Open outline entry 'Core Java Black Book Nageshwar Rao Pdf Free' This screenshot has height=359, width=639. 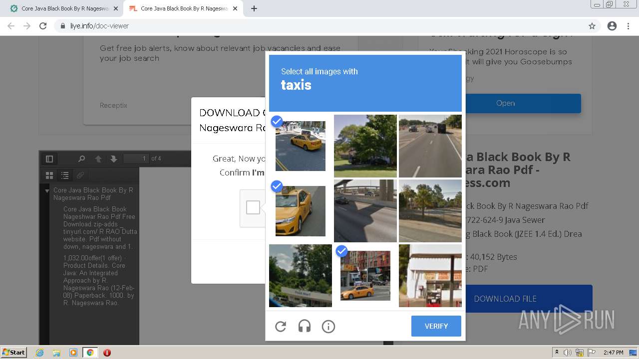tap(100, 228)
